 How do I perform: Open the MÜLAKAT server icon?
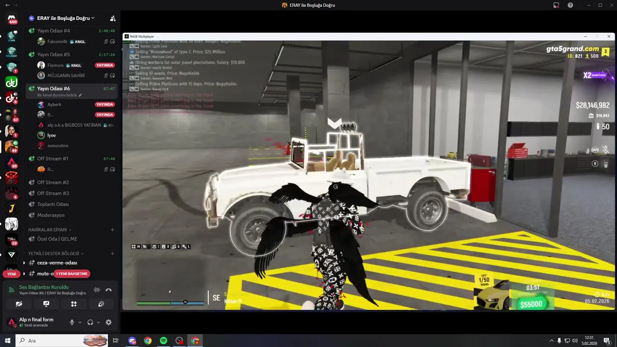coord(12,52)
